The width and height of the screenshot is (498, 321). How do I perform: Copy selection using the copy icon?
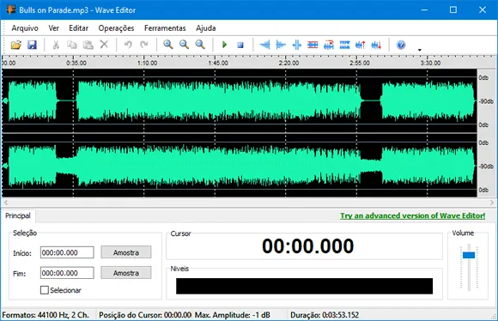pyautogui.click(x=72, y=45)
